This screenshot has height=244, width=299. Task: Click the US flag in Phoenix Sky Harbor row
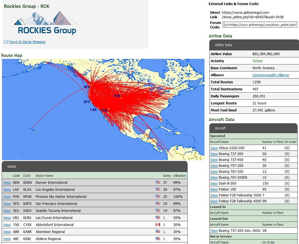tap(158, 196)
